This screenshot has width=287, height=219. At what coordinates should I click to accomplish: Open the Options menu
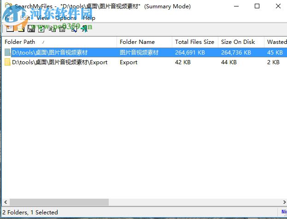pos(66,18)
